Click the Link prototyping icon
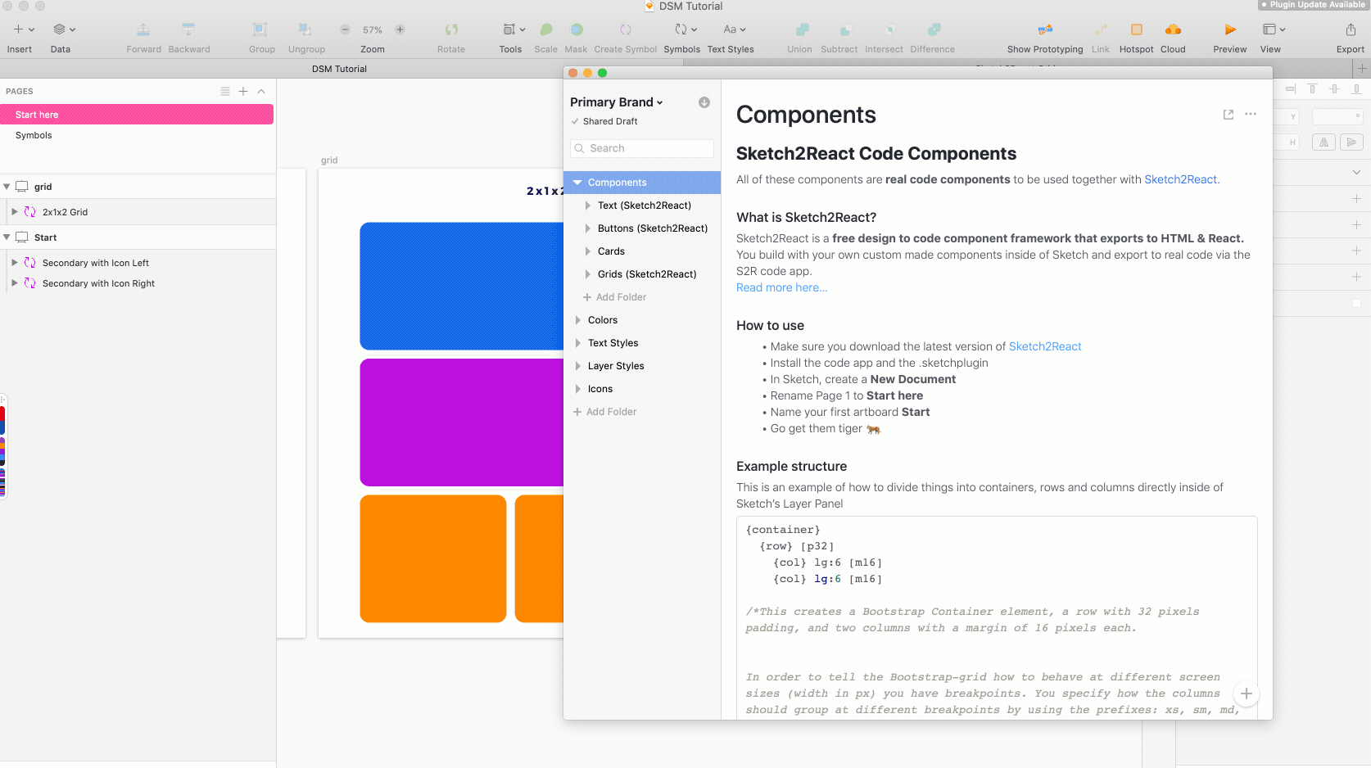Screen dimensions: 1371x768 (1100, 29)
